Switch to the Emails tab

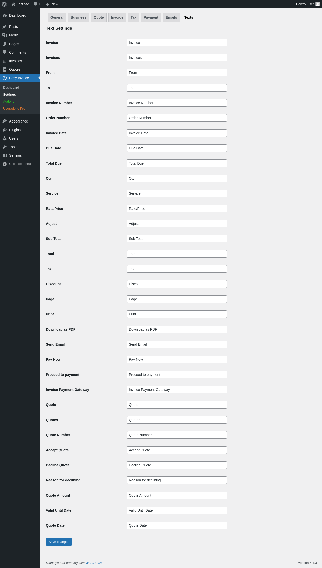point(171,17)
